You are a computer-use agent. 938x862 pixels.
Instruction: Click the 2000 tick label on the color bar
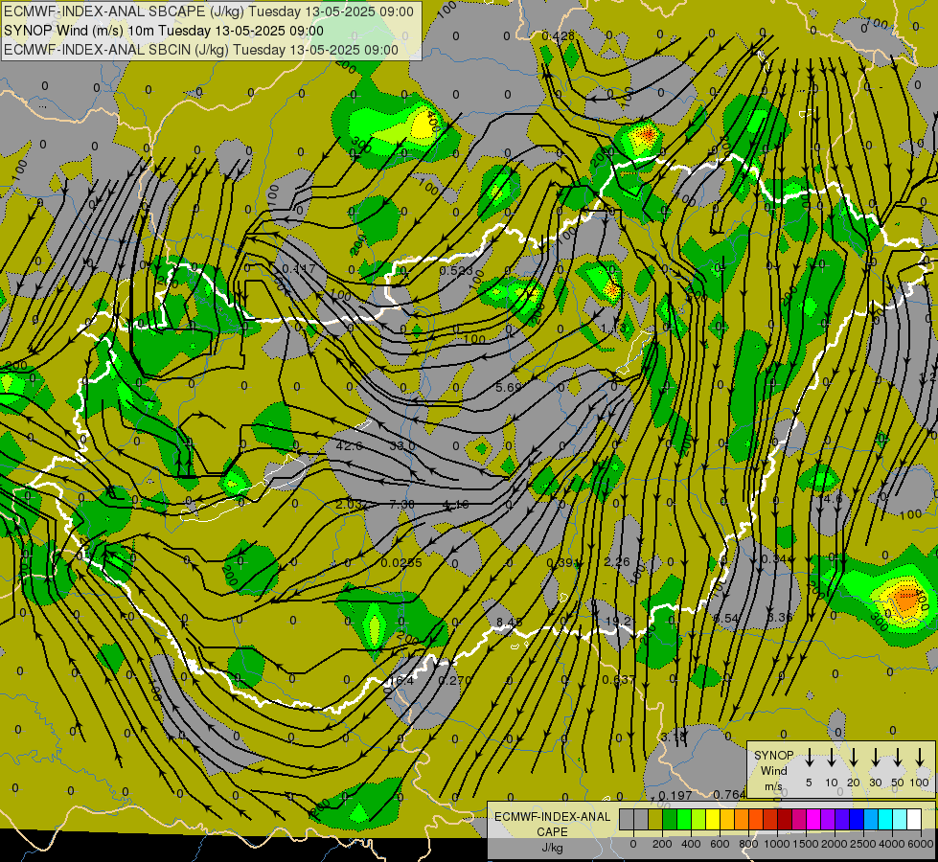pyautogui.click(x=835, y=844)
